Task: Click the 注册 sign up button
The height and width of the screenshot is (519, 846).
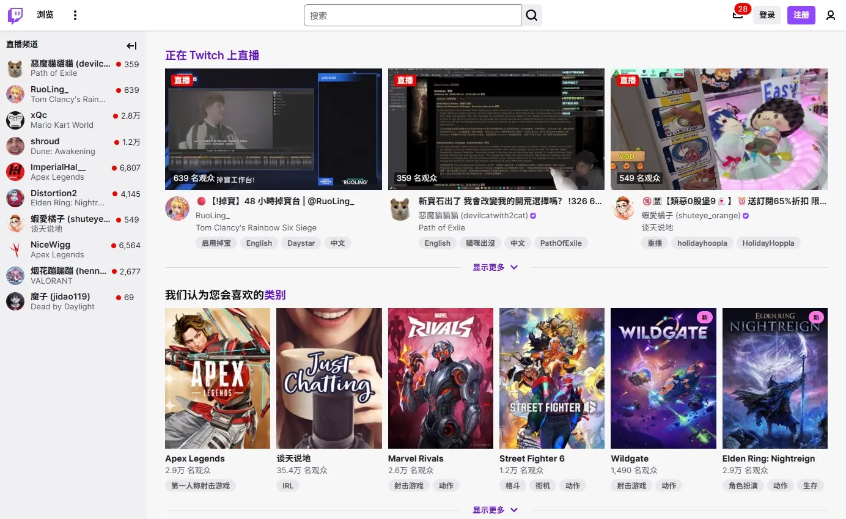Action: pyautogui.click(x=801, y=15)
